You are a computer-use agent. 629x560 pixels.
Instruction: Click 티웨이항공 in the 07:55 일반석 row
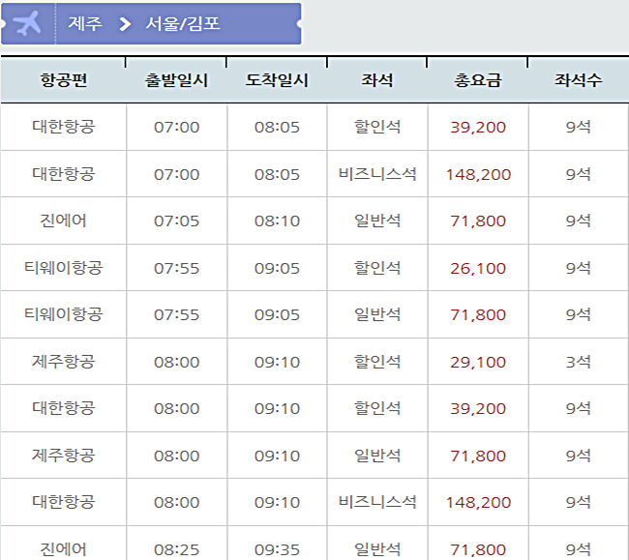click(x=63, y=314)
